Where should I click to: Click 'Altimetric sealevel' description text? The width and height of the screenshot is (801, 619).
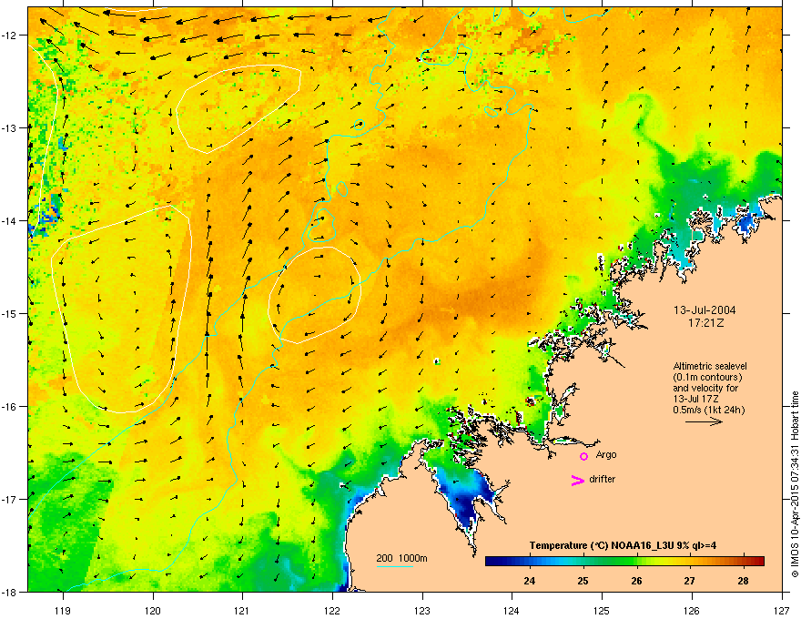[710, 366]
